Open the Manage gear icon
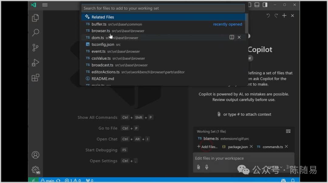The image size is (328, 183). 36,170
